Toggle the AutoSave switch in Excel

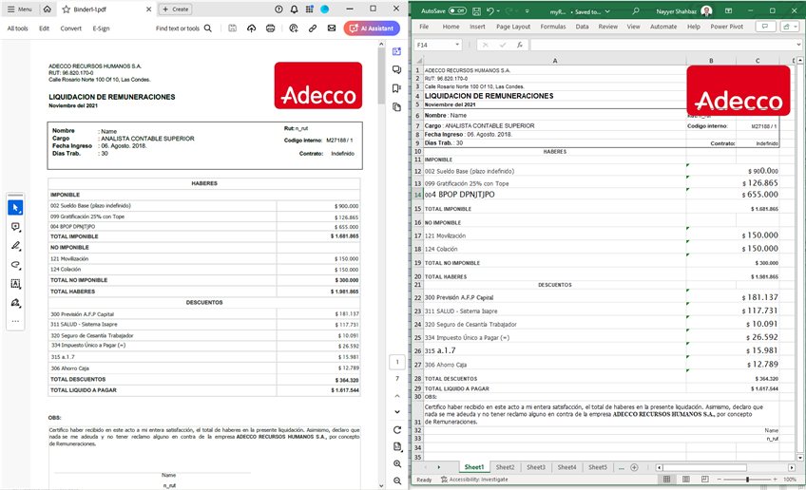tap(460, 10)
